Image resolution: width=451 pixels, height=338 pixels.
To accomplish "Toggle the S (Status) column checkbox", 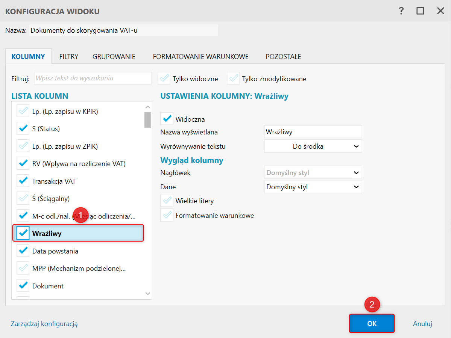I will click(23, 129).
